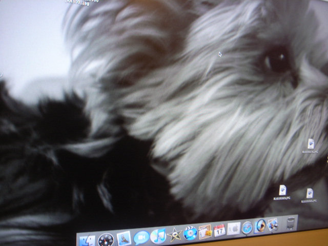Launch Safari compass icon
Viewport: 328px width, 246px height.
point(247,228)
